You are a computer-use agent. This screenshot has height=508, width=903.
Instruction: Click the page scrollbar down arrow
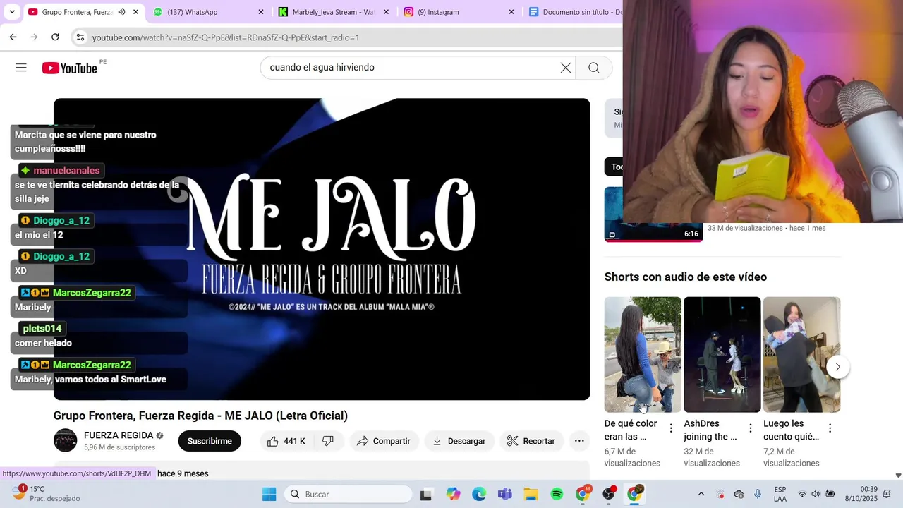point(898,476)
